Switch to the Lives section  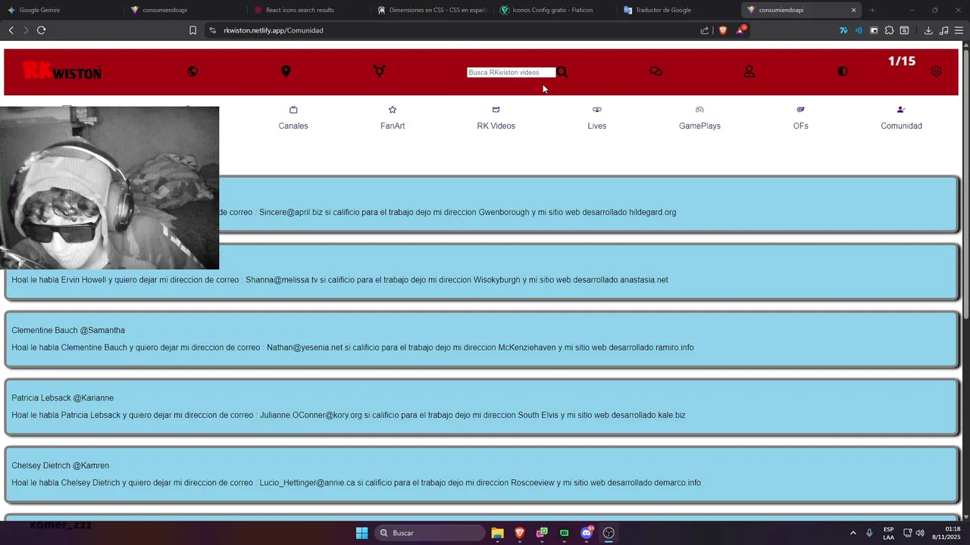597,118
